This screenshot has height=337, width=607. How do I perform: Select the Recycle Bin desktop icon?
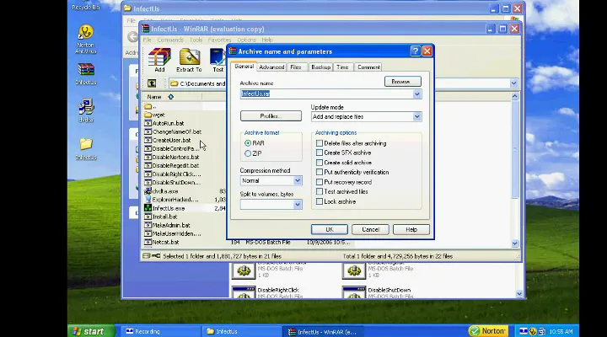click(x=85, y=5)
